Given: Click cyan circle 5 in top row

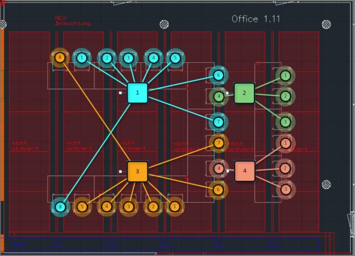Looking at the screenshot, I should click(175, 58).
